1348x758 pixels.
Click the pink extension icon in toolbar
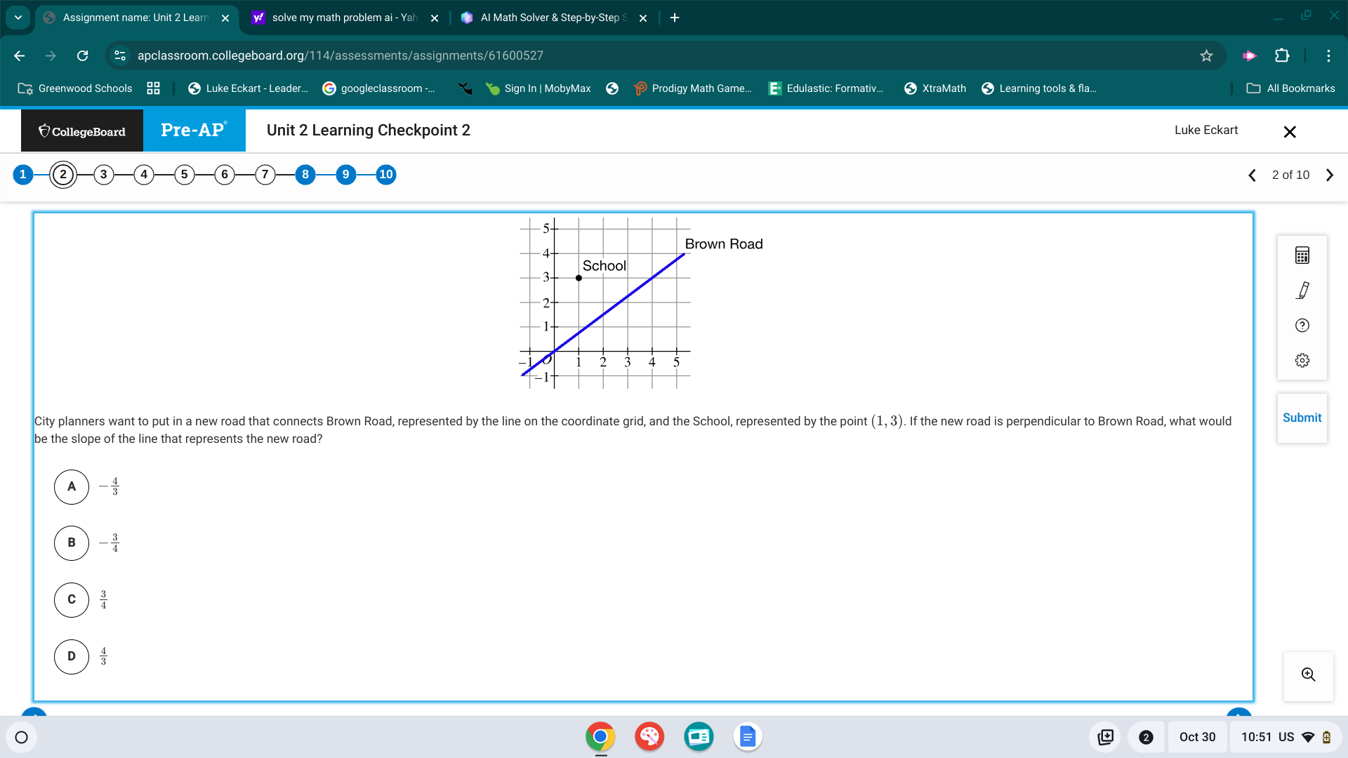(x=1250, y=55)
